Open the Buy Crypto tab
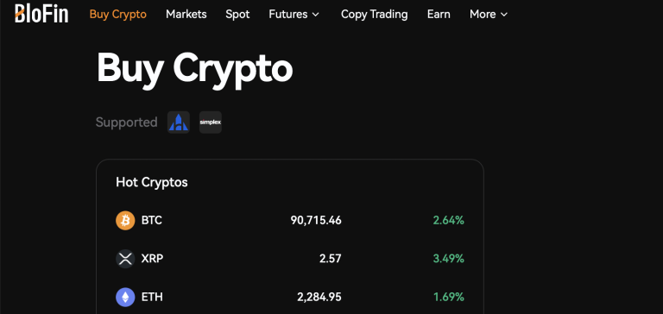Screen dimensions: 663x314 (118, 15)
